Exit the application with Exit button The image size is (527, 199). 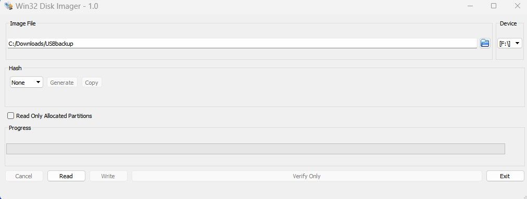point(505,176)
